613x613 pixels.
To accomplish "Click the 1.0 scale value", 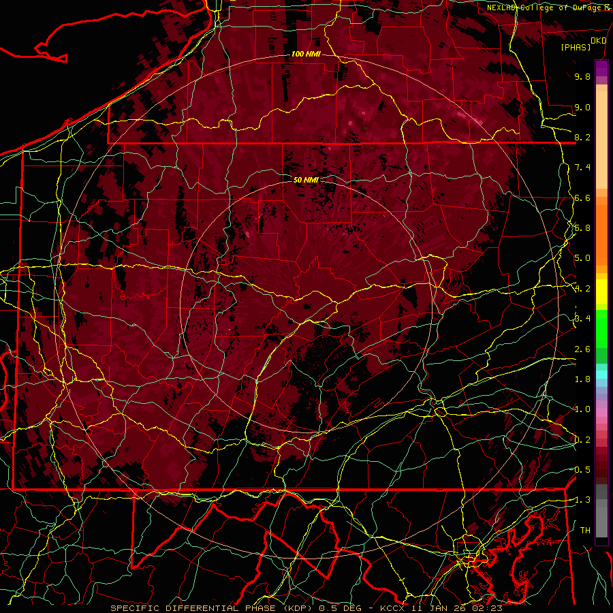I will click(582, 409).
